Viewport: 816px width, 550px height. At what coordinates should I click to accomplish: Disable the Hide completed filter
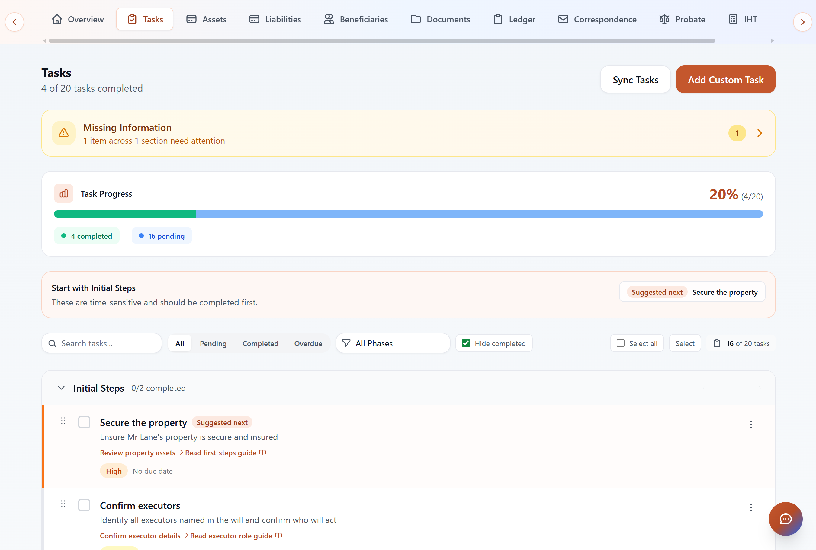(466, 343)
